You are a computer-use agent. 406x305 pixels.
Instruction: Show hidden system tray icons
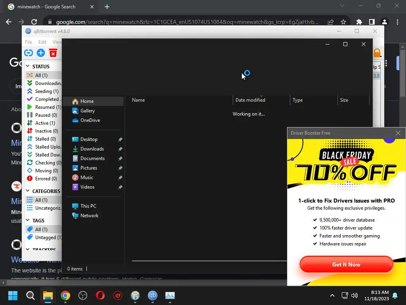coord(332,295)
